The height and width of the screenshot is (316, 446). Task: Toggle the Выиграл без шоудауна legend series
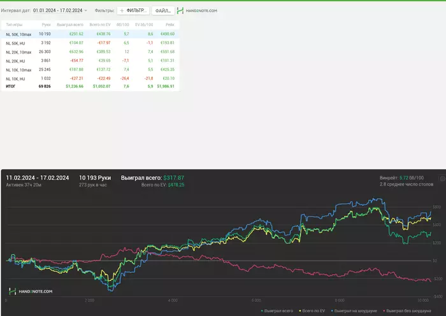coord(407,311)
